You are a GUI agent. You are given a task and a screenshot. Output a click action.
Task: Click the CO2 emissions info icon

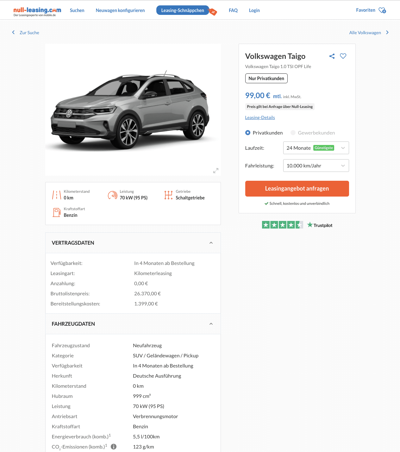114,447
